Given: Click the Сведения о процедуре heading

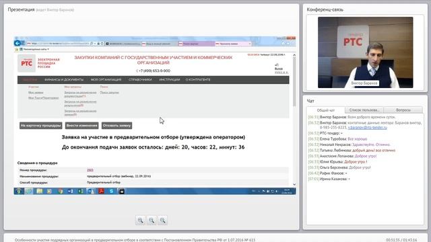Looking at the screenshot, I should (38, 163).
